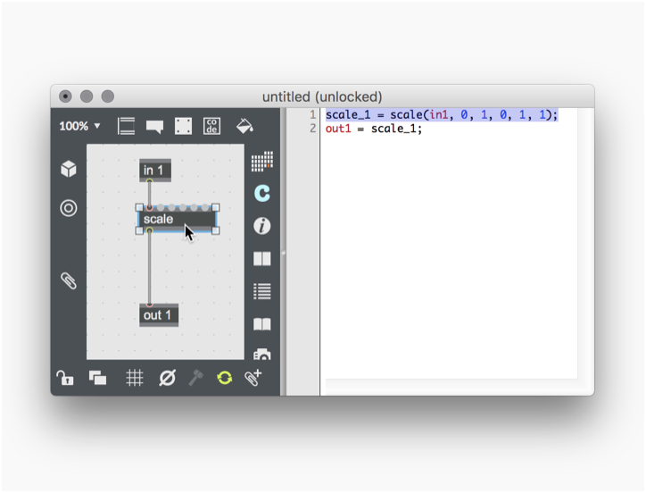646x493 pixels.
Task: Open the split-panel reference icon
Action: [262, 259]
